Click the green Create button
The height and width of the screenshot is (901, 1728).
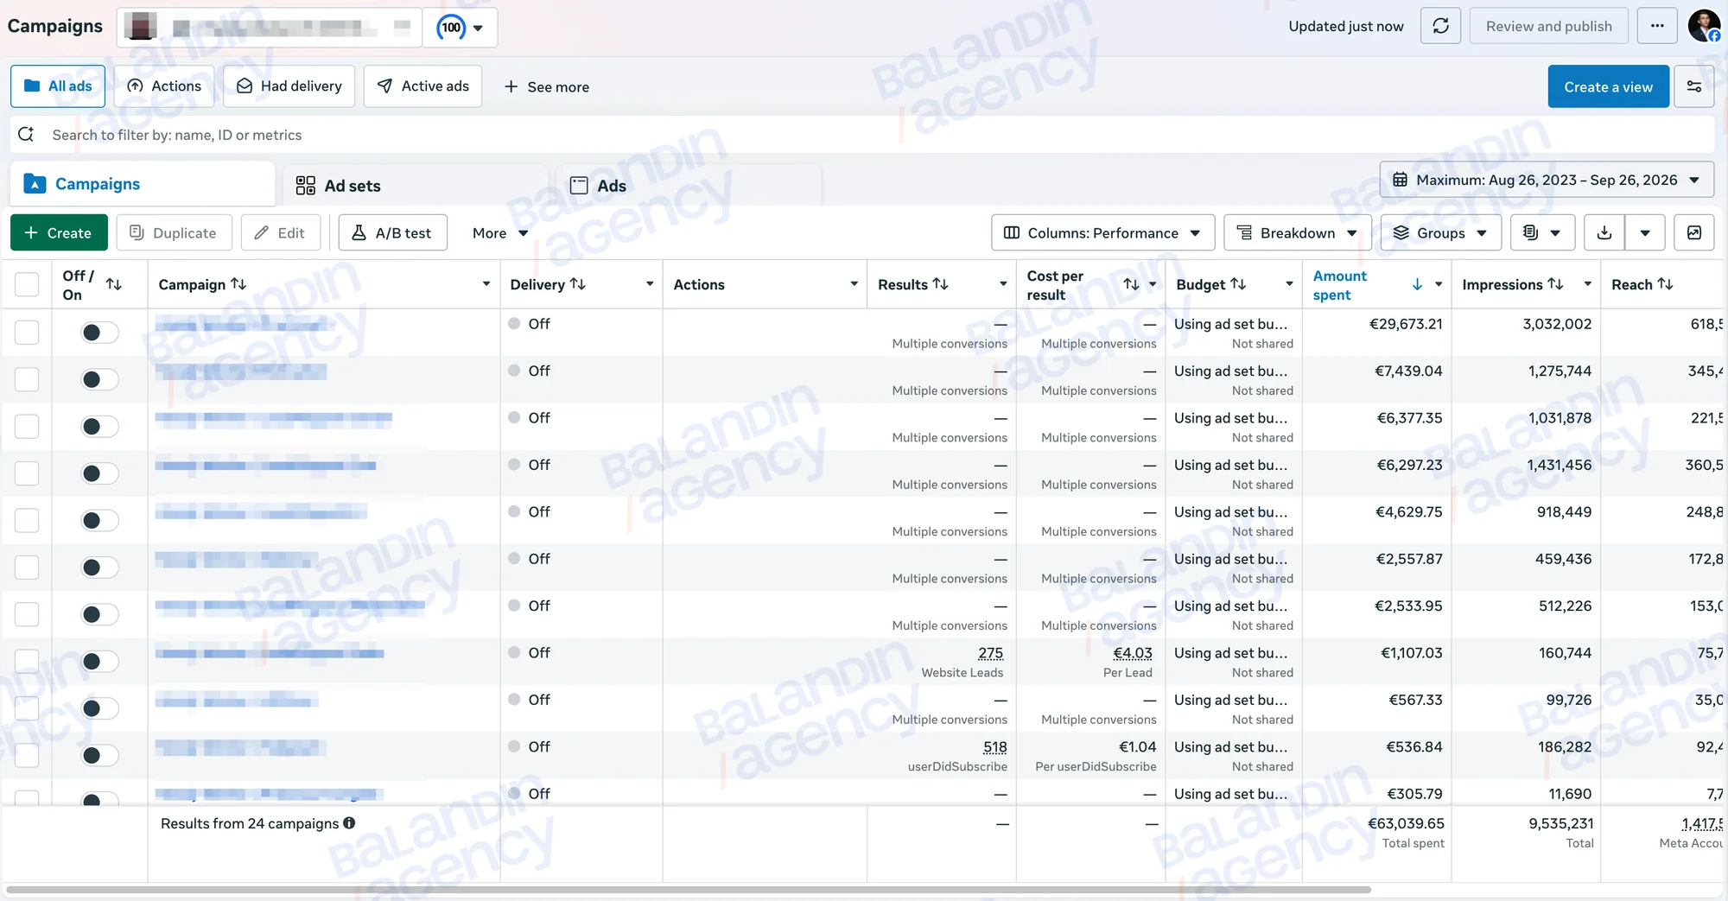coord(59,233)
